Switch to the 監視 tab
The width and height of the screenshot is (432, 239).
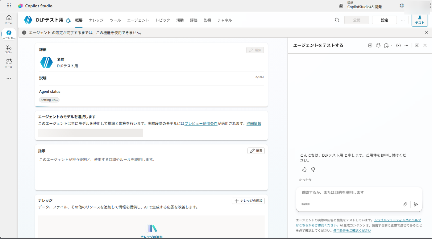[x=207, y=20]
